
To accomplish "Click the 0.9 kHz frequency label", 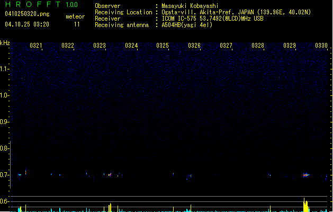I will (4, 122).
